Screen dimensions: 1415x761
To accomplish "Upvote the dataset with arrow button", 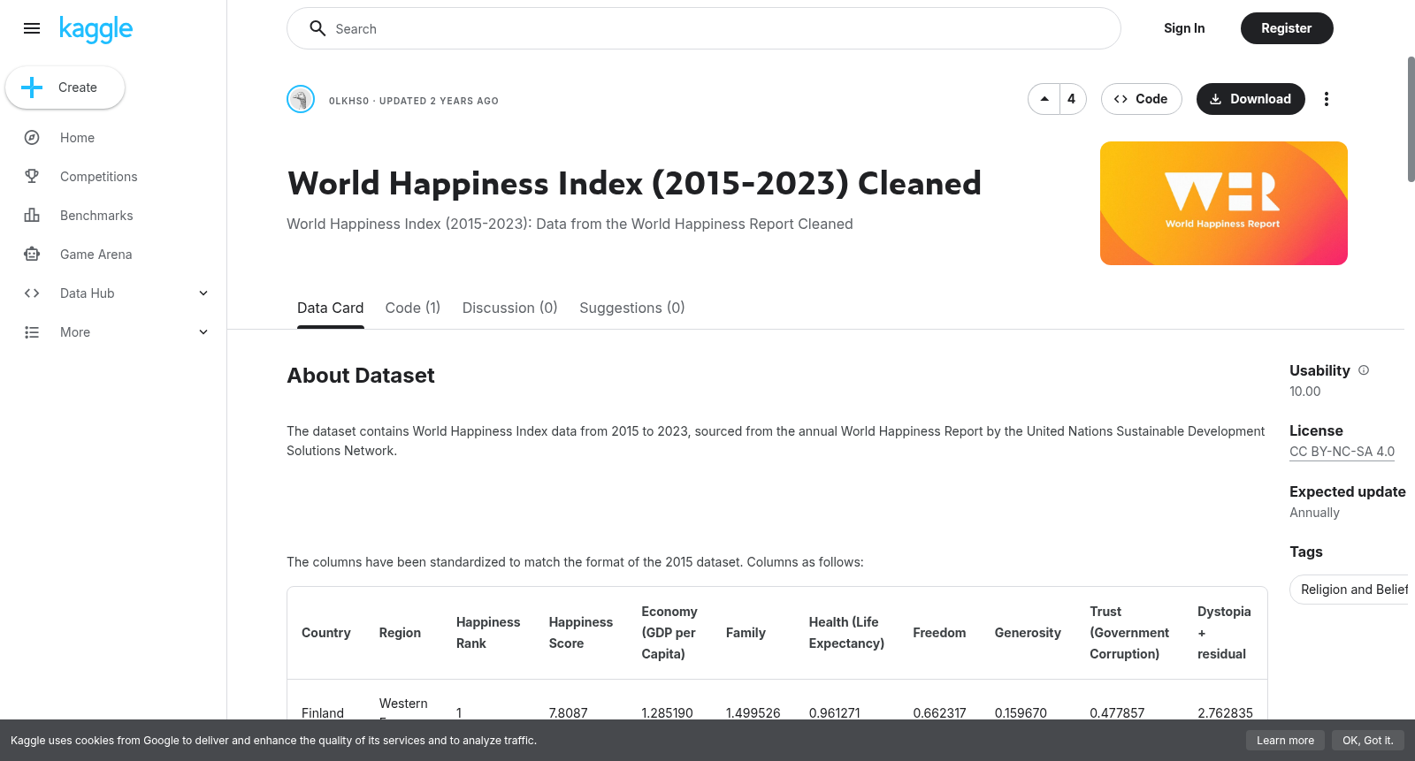I will point(1044,99).
